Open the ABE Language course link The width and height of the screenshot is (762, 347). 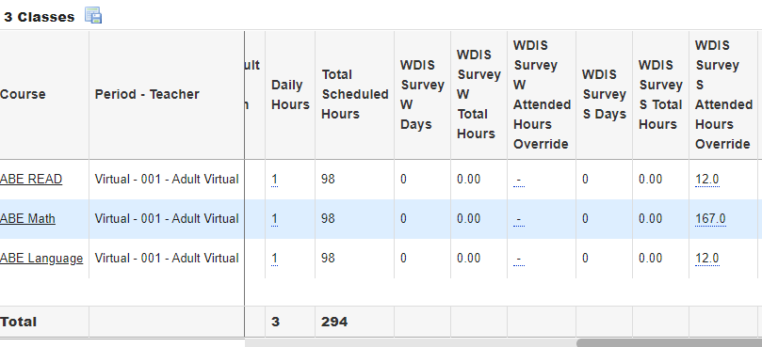(41, 259)
